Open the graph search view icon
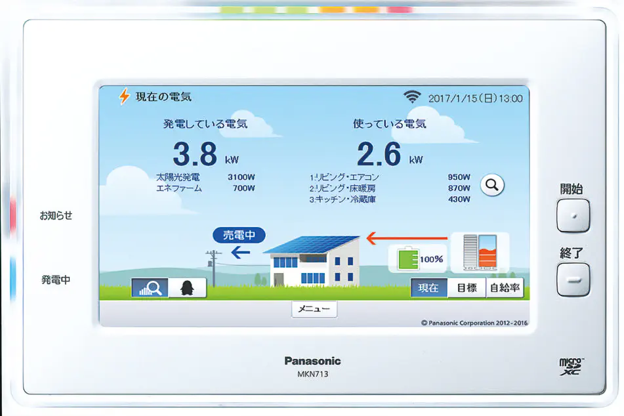 click(x=150, y=287)
